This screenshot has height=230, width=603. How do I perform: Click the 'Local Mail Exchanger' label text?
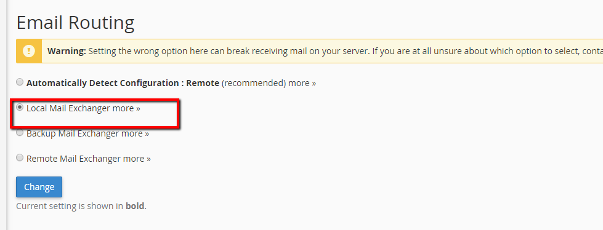point(68,108)
